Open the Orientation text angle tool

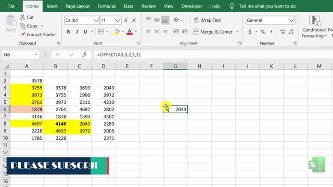click(x=176, y=20)
